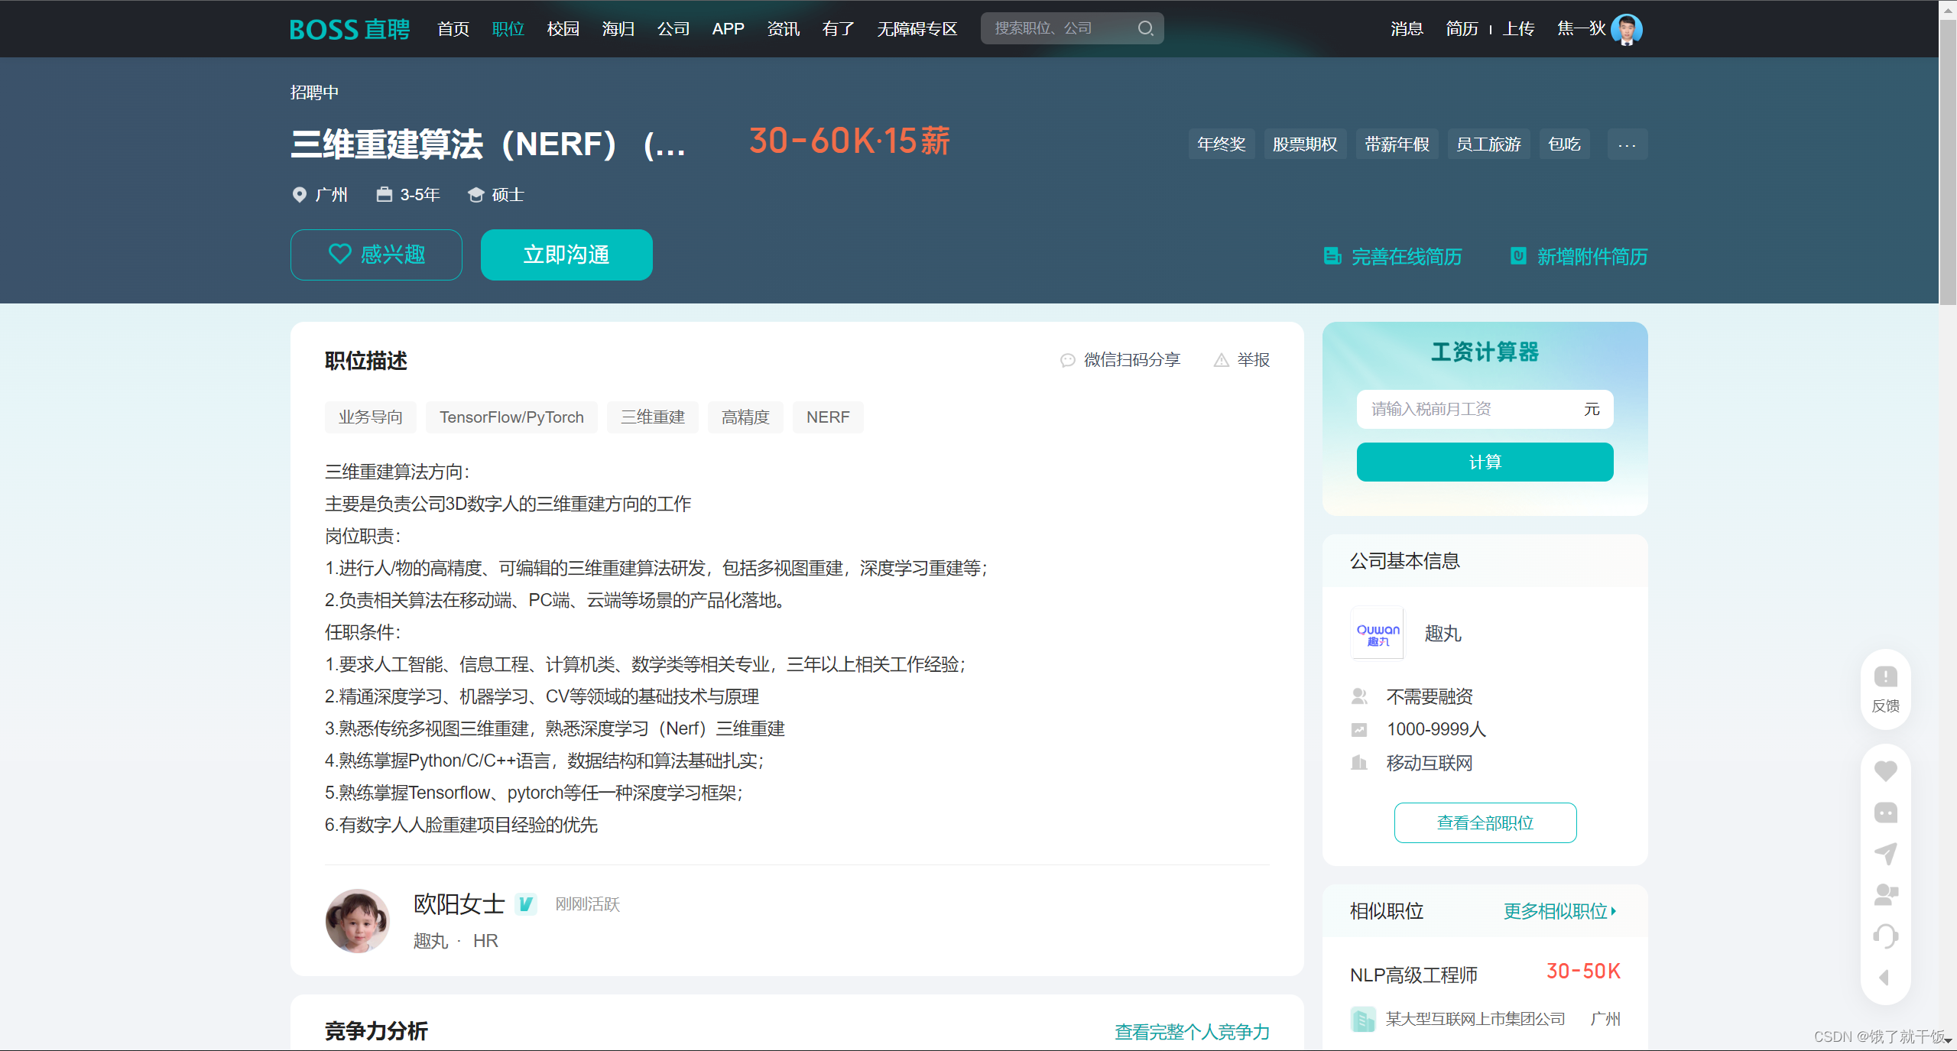Viewport: 1957px width, 1051px height.
Task: Open 首页 in navigation bar
Action: click(x=453, y=29)
